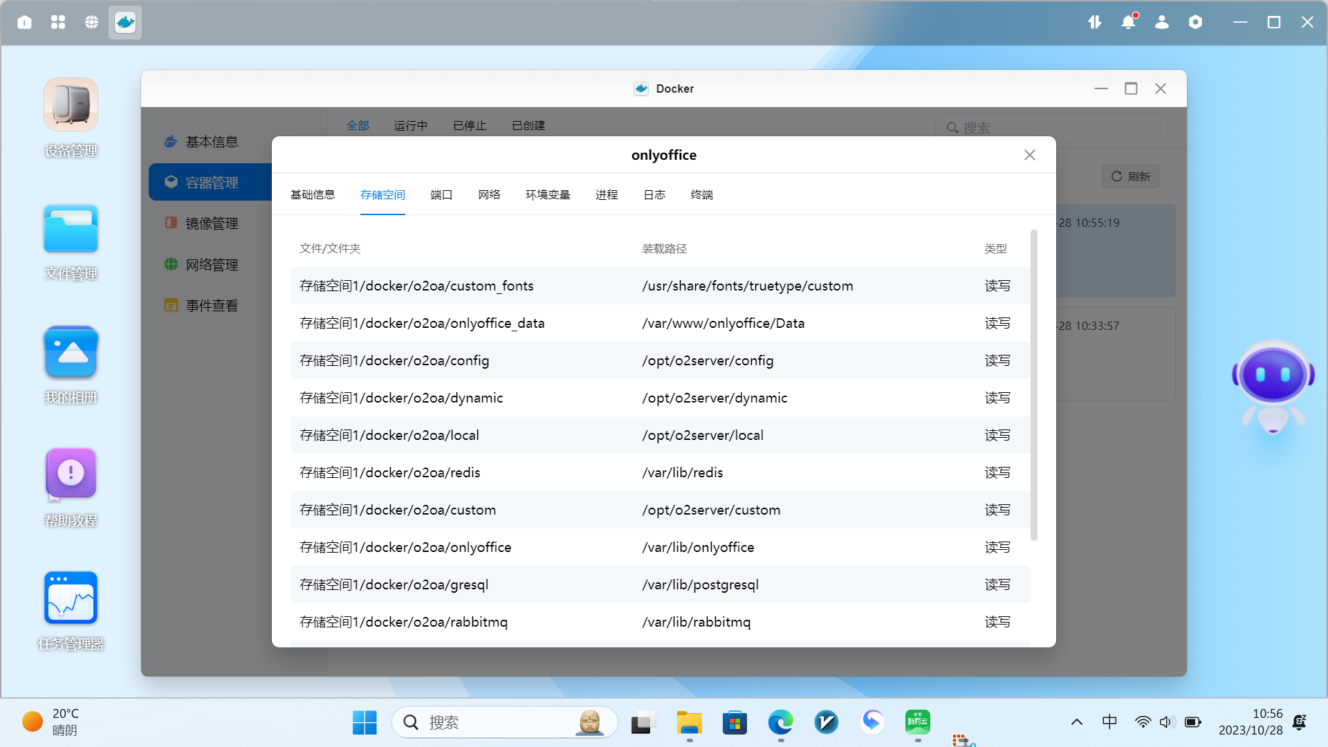Open the 帮助教程 help icon
The image size is (1328, 747).
tap(71, 474)
